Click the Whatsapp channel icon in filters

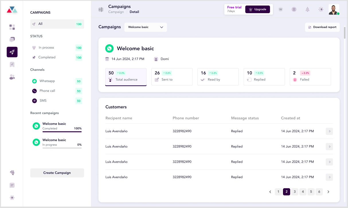click(x=34, y=81)
